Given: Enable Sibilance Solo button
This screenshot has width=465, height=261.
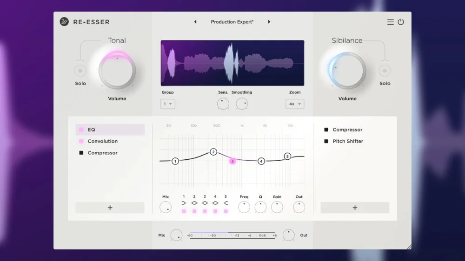Looking at the screenshot, I should click(385, 71).
